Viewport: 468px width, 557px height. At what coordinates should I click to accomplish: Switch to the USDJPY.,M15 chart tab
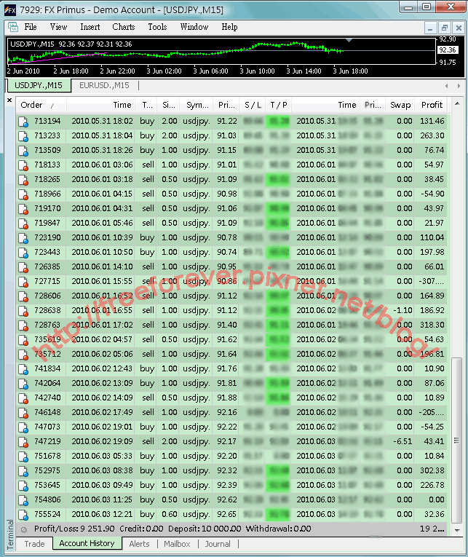click(x=39, y=85)
